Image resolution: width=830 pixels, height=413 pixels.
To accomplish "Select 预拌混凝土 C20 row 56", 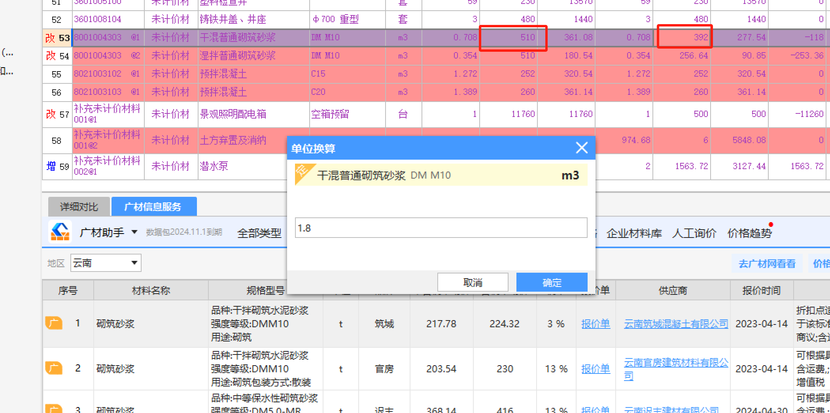I will (253, 92).
